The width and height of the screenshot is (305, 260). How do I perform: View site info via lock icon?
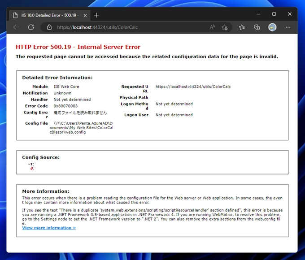pyautogui.click(x=49, y=27)
